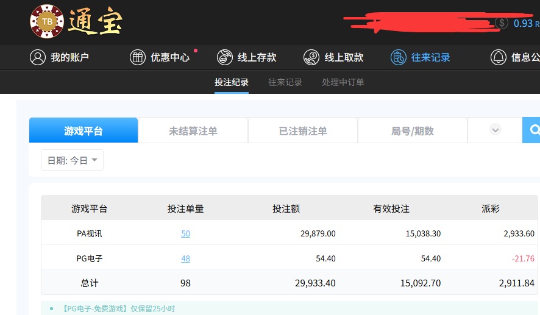Click the 往来记录 records icon

pos(399,57)
